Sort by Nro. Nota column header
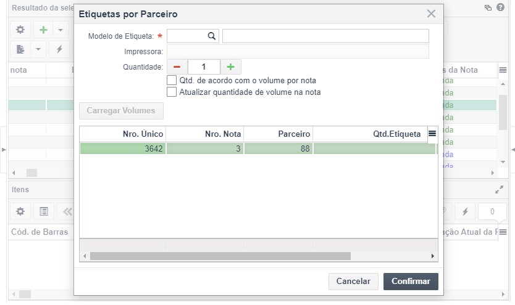Screen dimensions: 515x305 tap(204, 134)
